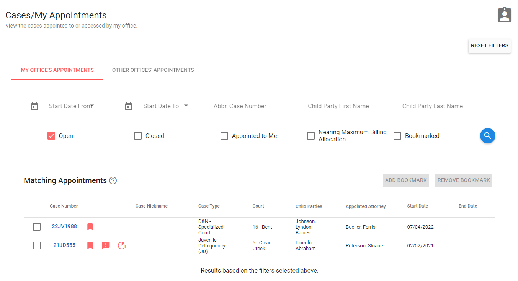Image resolution: width=518 pixels, height=281 pixels.
Task: Open case 21JD555 via its link
Action: (64, 245)
